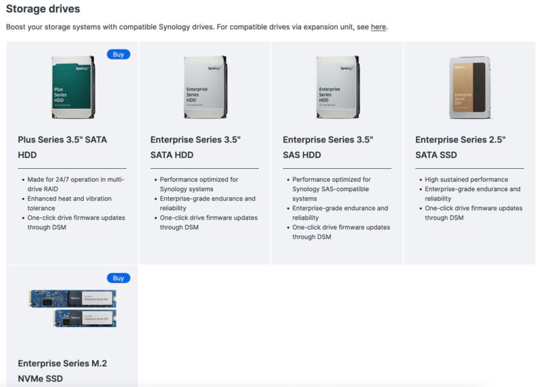Viewport: 541px width, 387px height.
Task: Click firmware updates bullet in SATA SSD card
Action: 473,213
